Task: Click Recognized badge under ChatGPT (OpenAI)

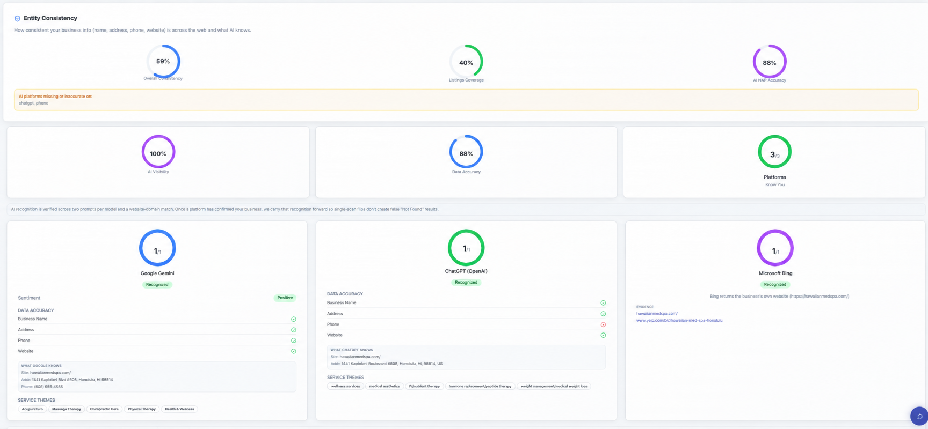Action: [466, 282]
